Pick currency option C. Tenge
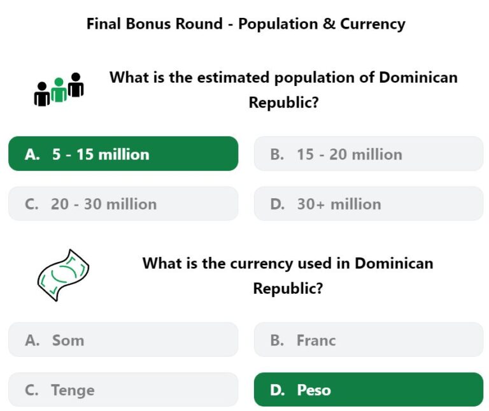 coord(123,389)
